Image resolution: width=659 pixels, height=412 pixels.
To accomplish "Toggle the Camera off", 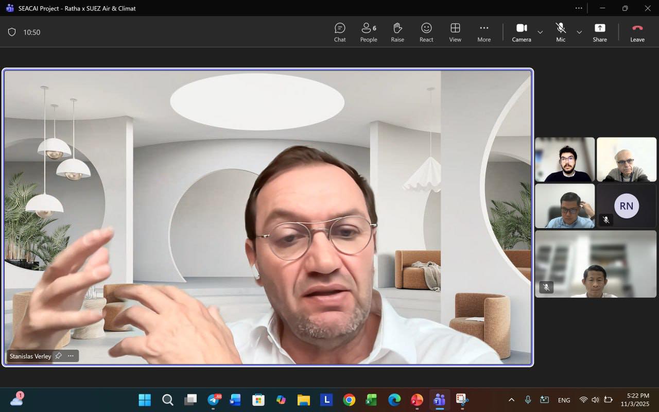I will click(521, 32).
